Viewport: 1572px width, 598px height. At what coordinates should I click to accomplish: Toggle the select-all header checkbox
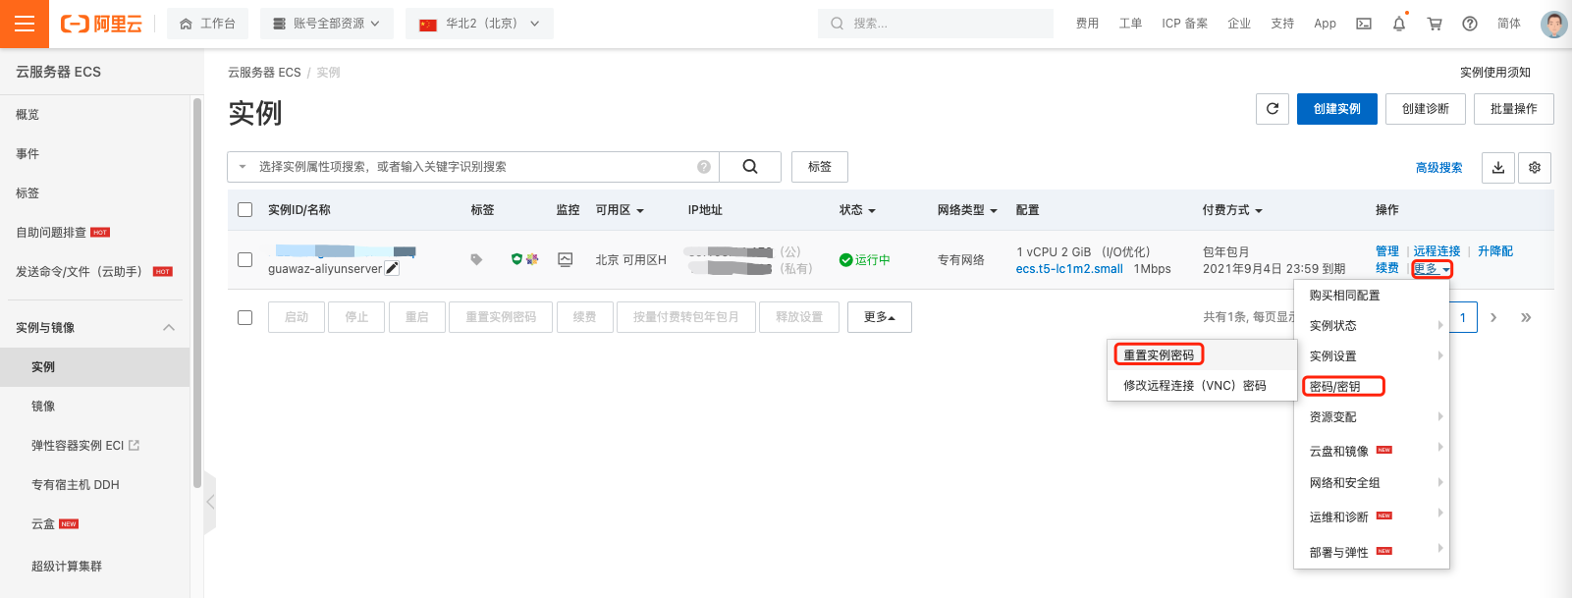tap(245, 209)
